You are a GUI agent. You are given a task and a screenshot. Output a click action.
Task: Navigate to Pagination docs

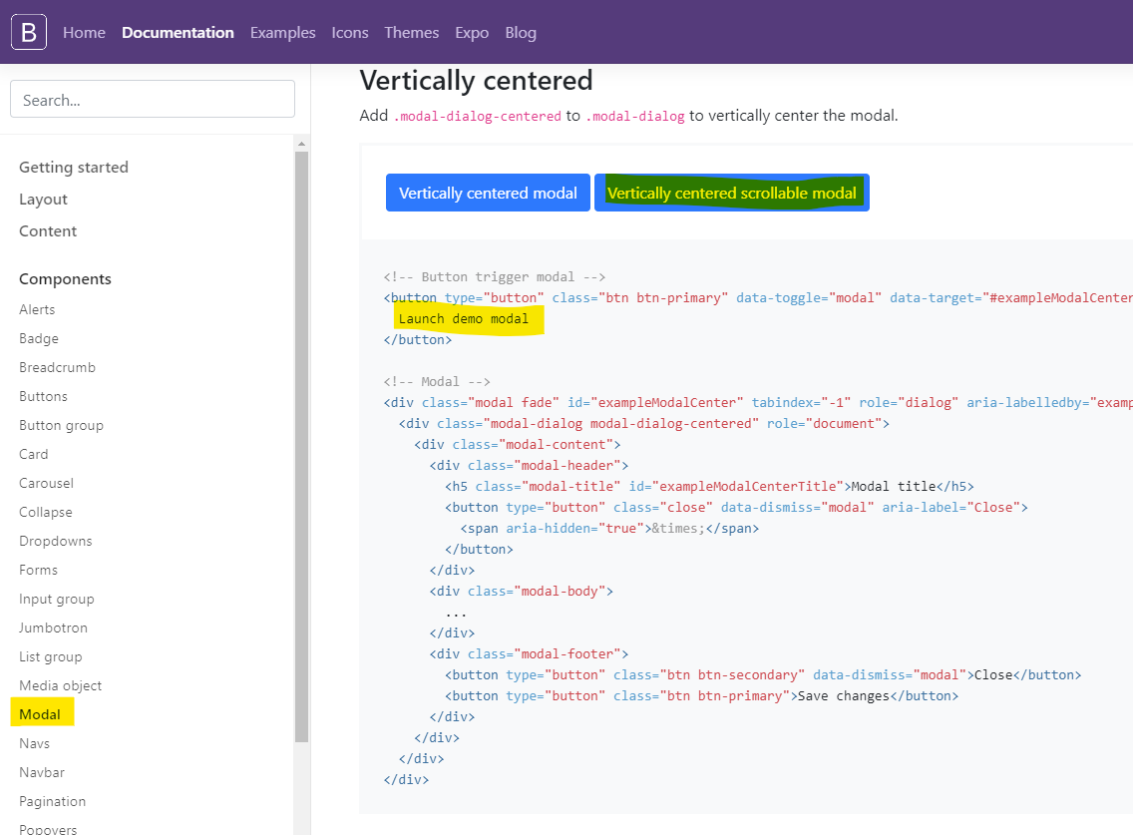click(x=52, y=801)
